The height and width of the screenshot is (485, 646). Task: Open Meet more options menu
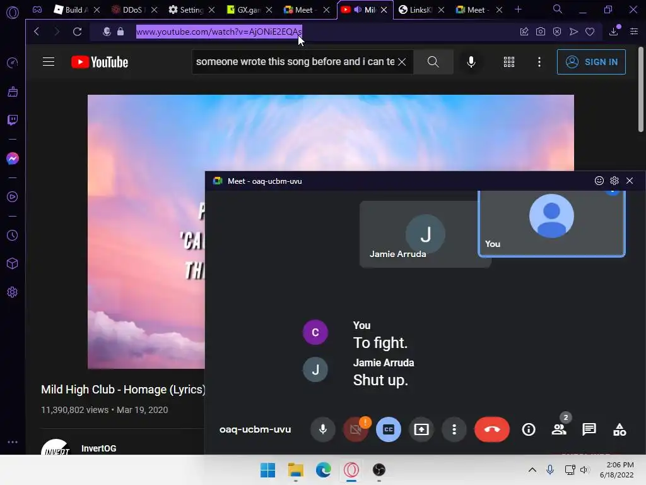(x=454, y=429)
